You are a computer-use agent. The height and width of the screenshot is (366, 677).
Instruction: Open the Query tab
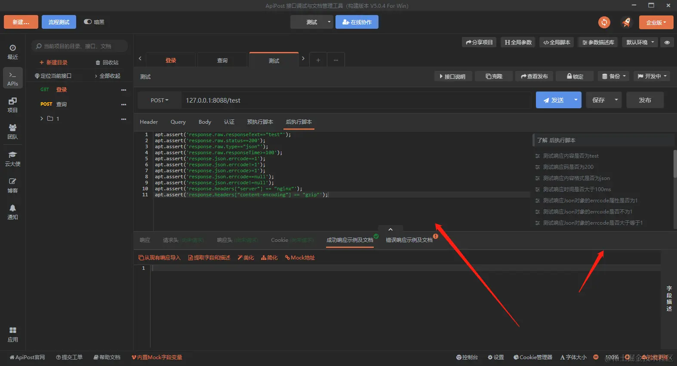click(178, 122)
